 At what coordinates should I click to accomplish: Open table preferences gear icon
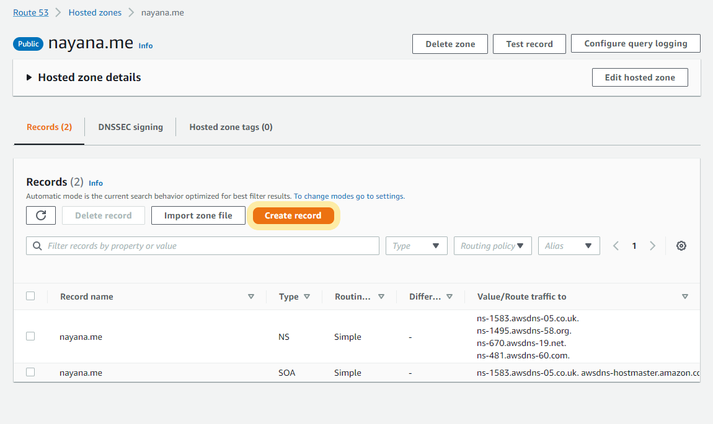pos(681,246)
